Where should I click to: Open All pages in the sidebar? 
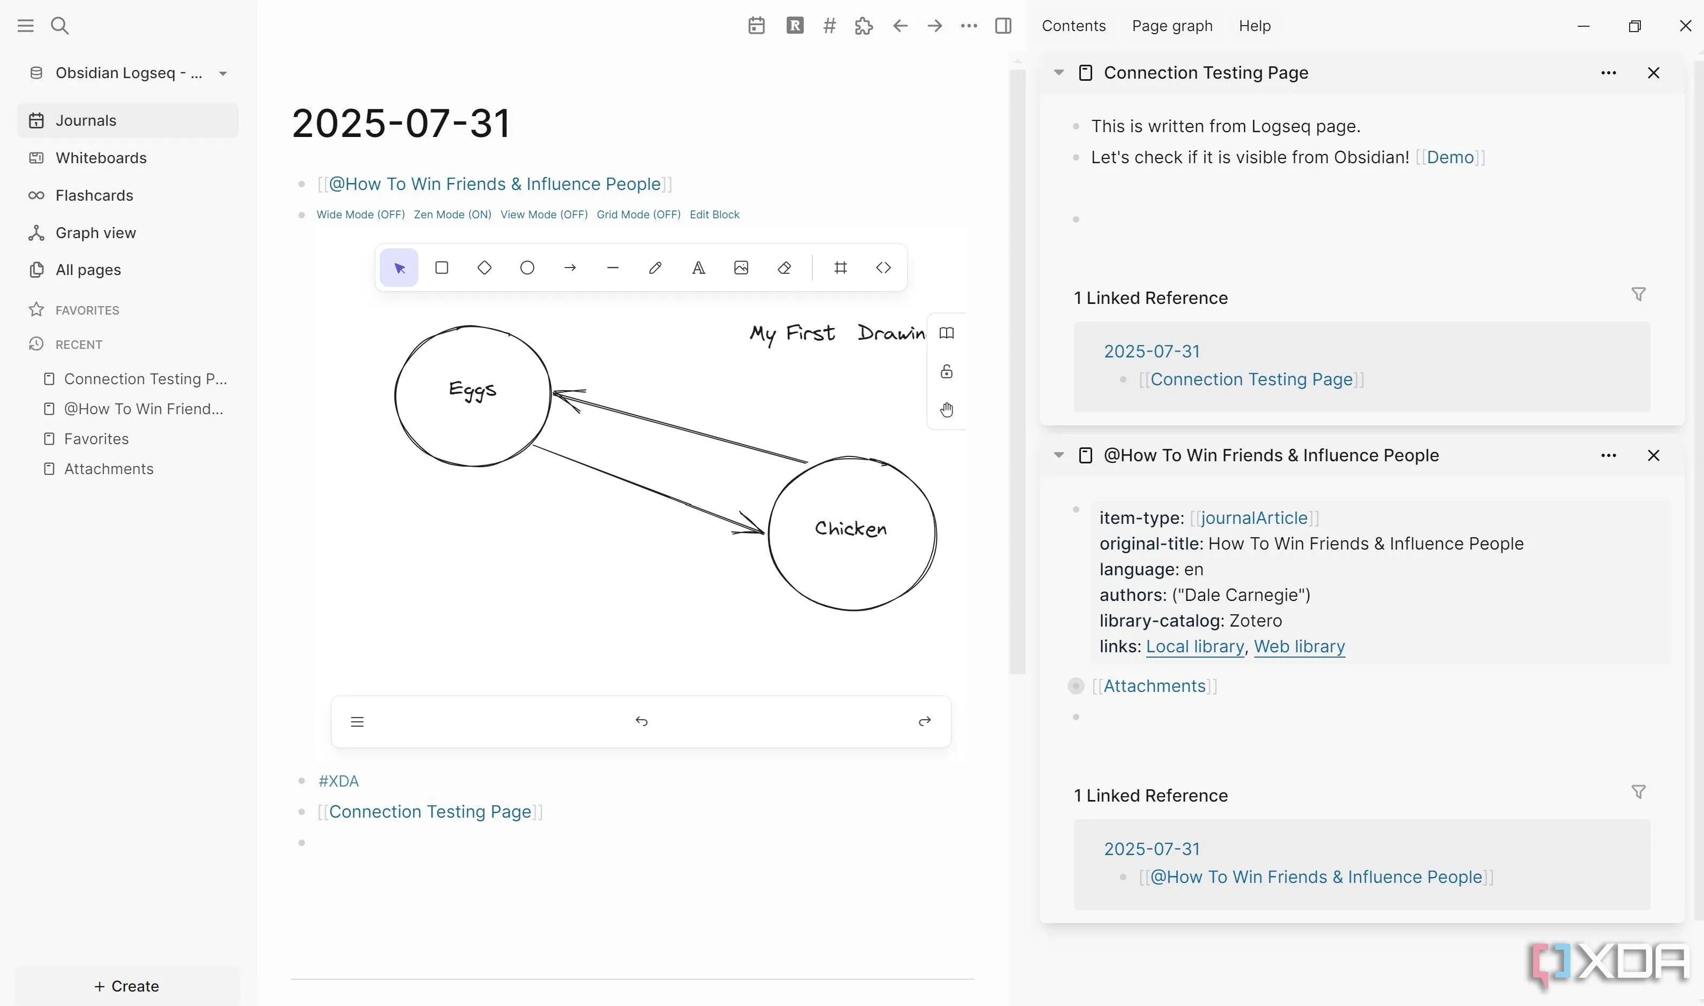(128, 270)
